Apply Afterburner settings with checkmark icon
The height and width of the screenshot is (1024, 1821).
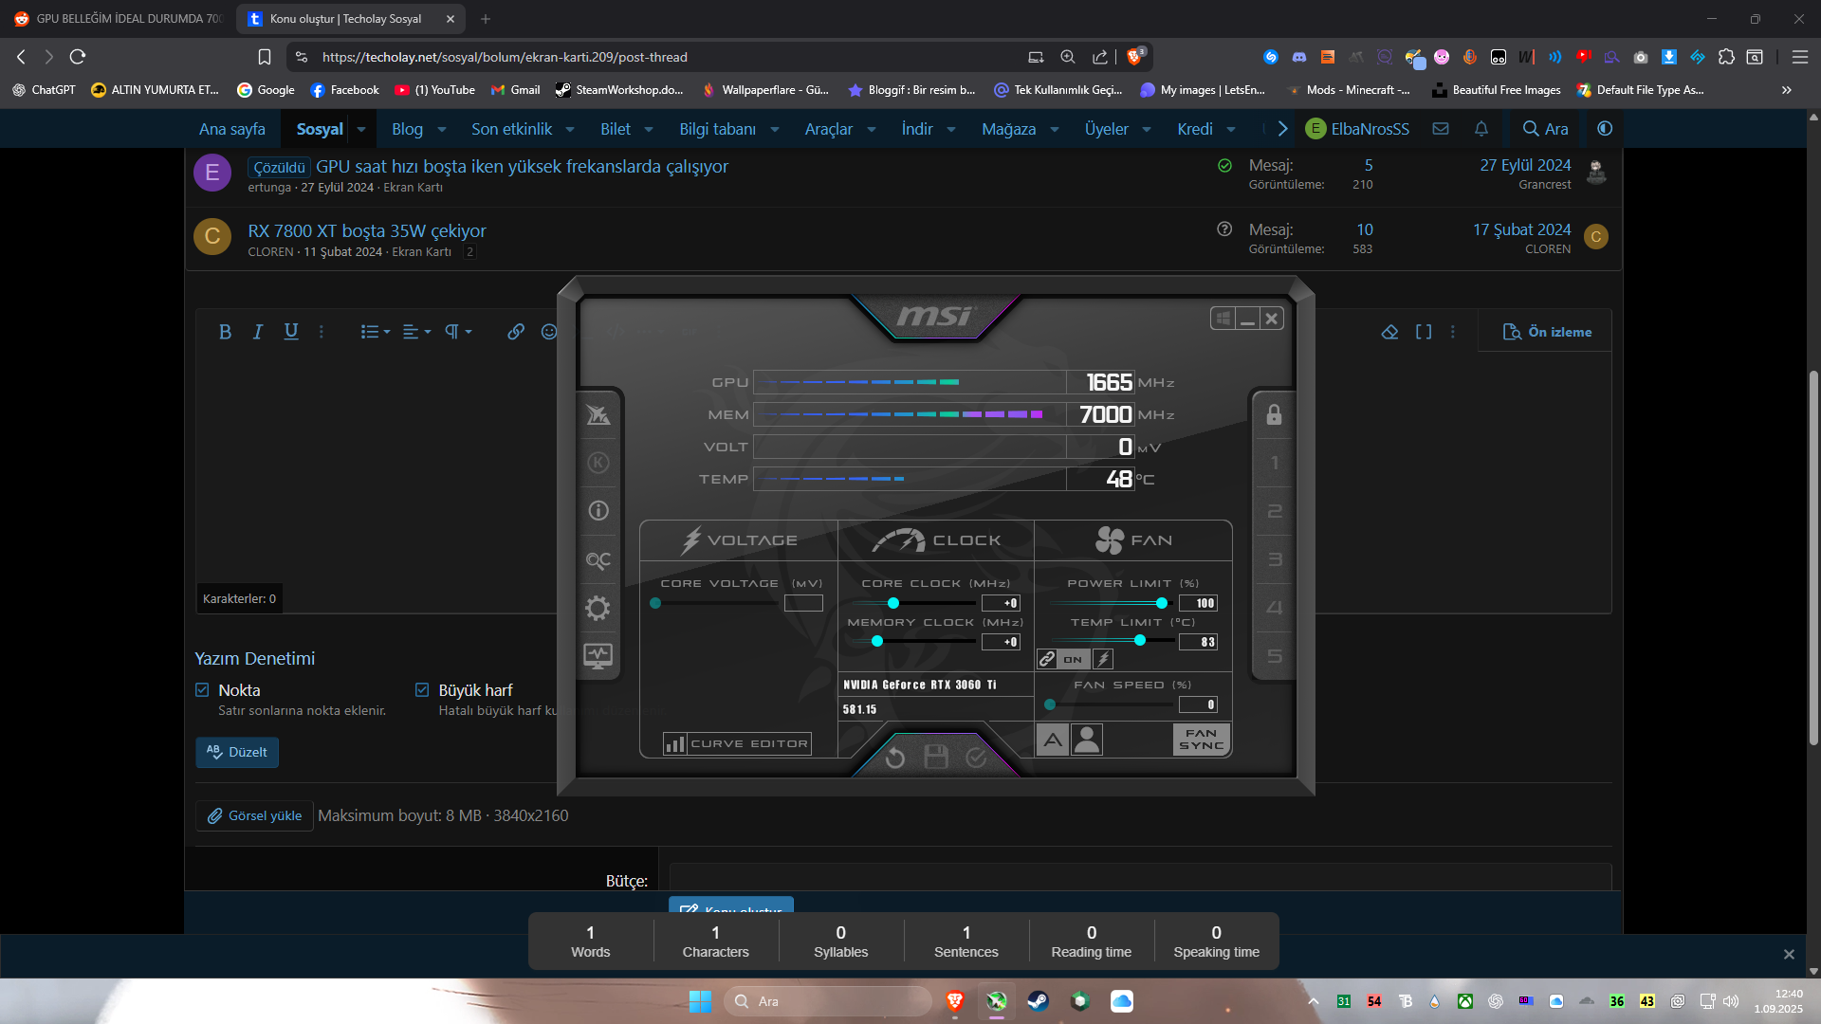click(x=976, y=757)
